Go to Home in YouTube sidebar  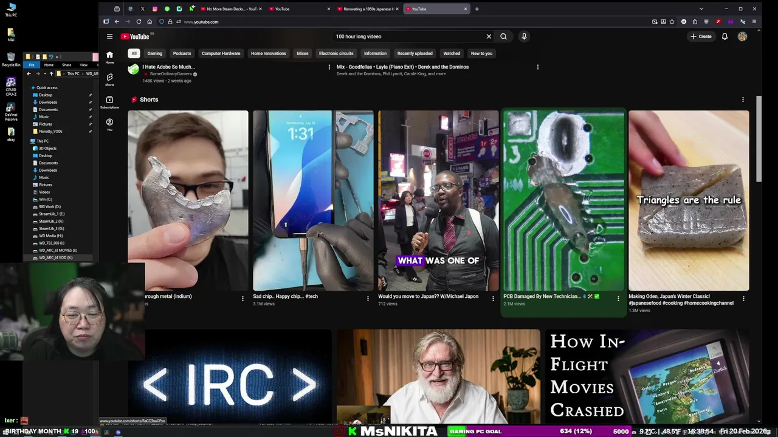(109, 57)
